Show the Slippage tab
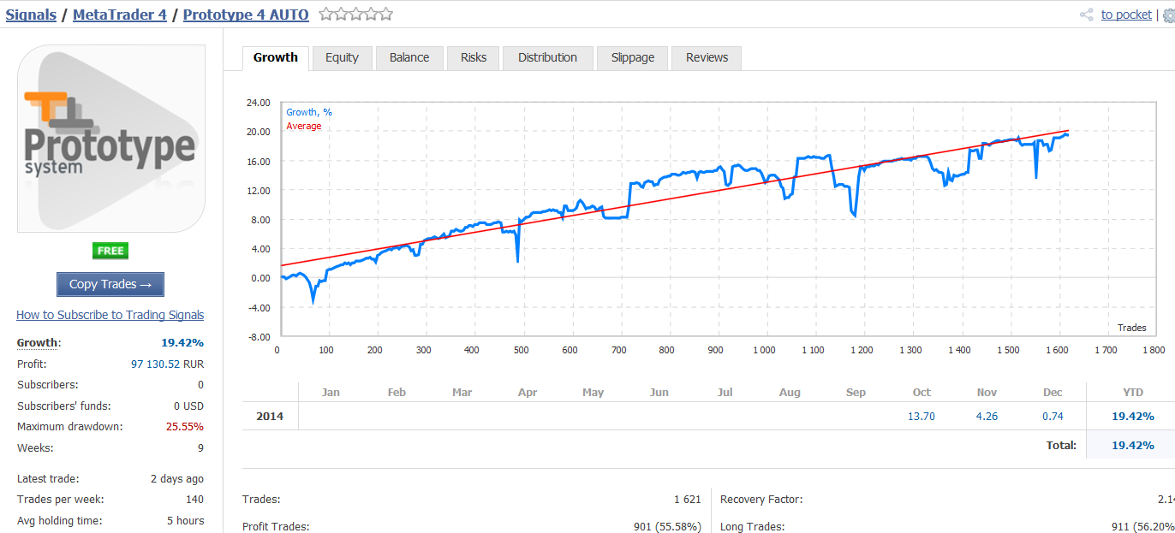 tap(633, 57)
